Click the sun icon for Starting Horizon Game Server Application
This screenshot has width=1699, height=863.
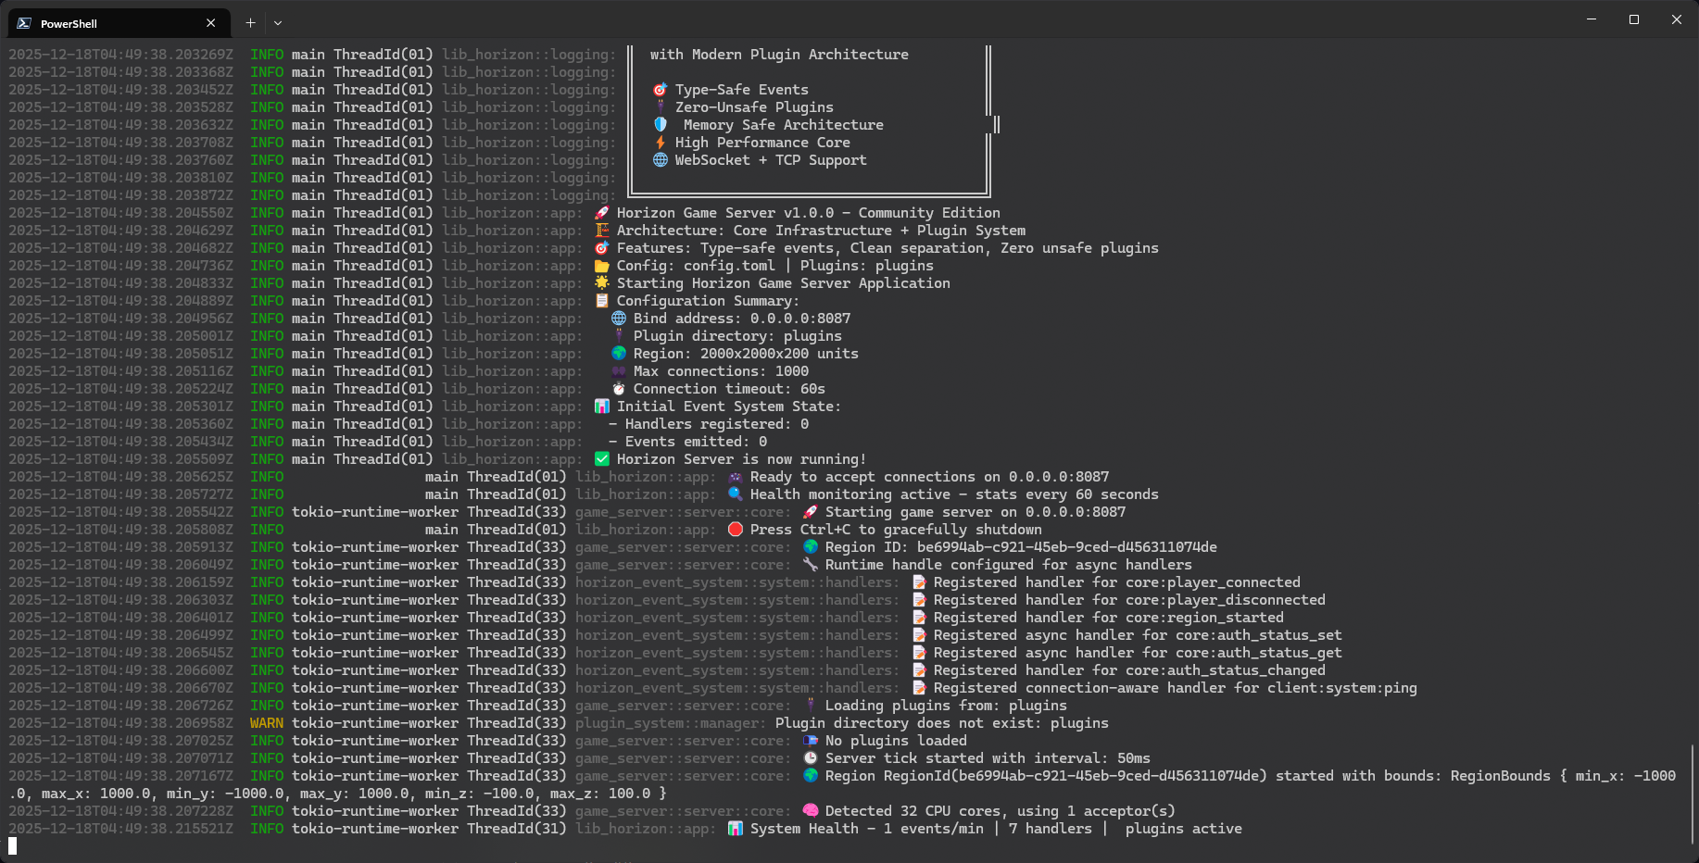[x=601, y=282]
